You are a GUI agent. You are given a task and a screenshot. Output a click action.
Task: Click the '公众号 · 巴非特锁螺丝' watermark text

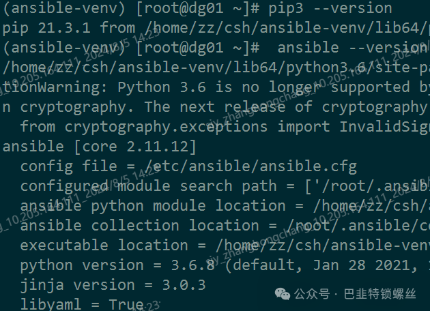pyautogui.click(x=356, y=294)
